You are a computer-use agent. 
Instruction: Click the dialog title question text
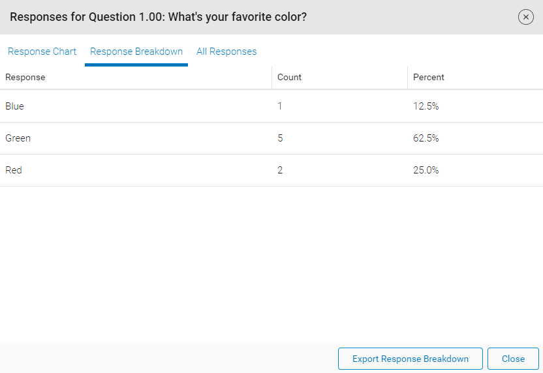pyautogui.click(x=158, y=17)
